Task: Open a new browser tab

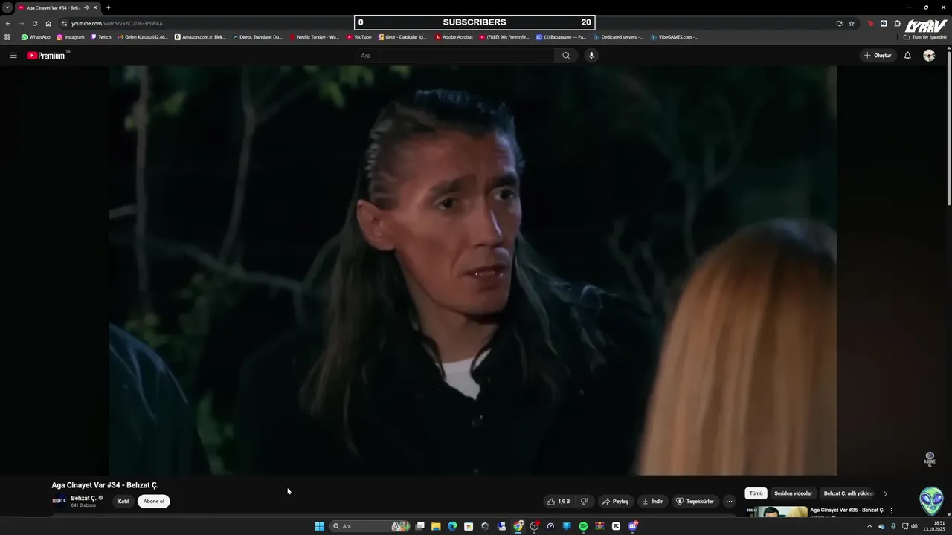Action: [x=109, y=7]
